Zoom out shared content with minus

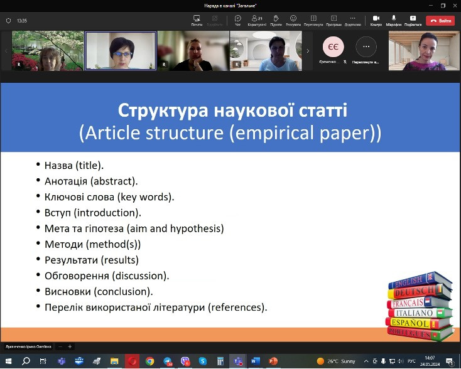click(60, 346)
